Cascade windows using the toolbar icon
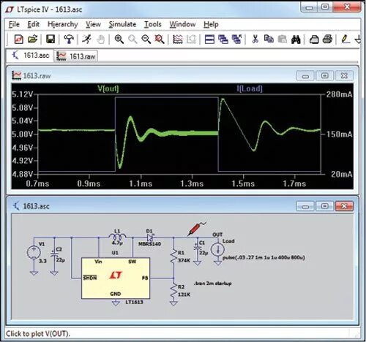The image size is (366, 342). [x=223, y=39]
